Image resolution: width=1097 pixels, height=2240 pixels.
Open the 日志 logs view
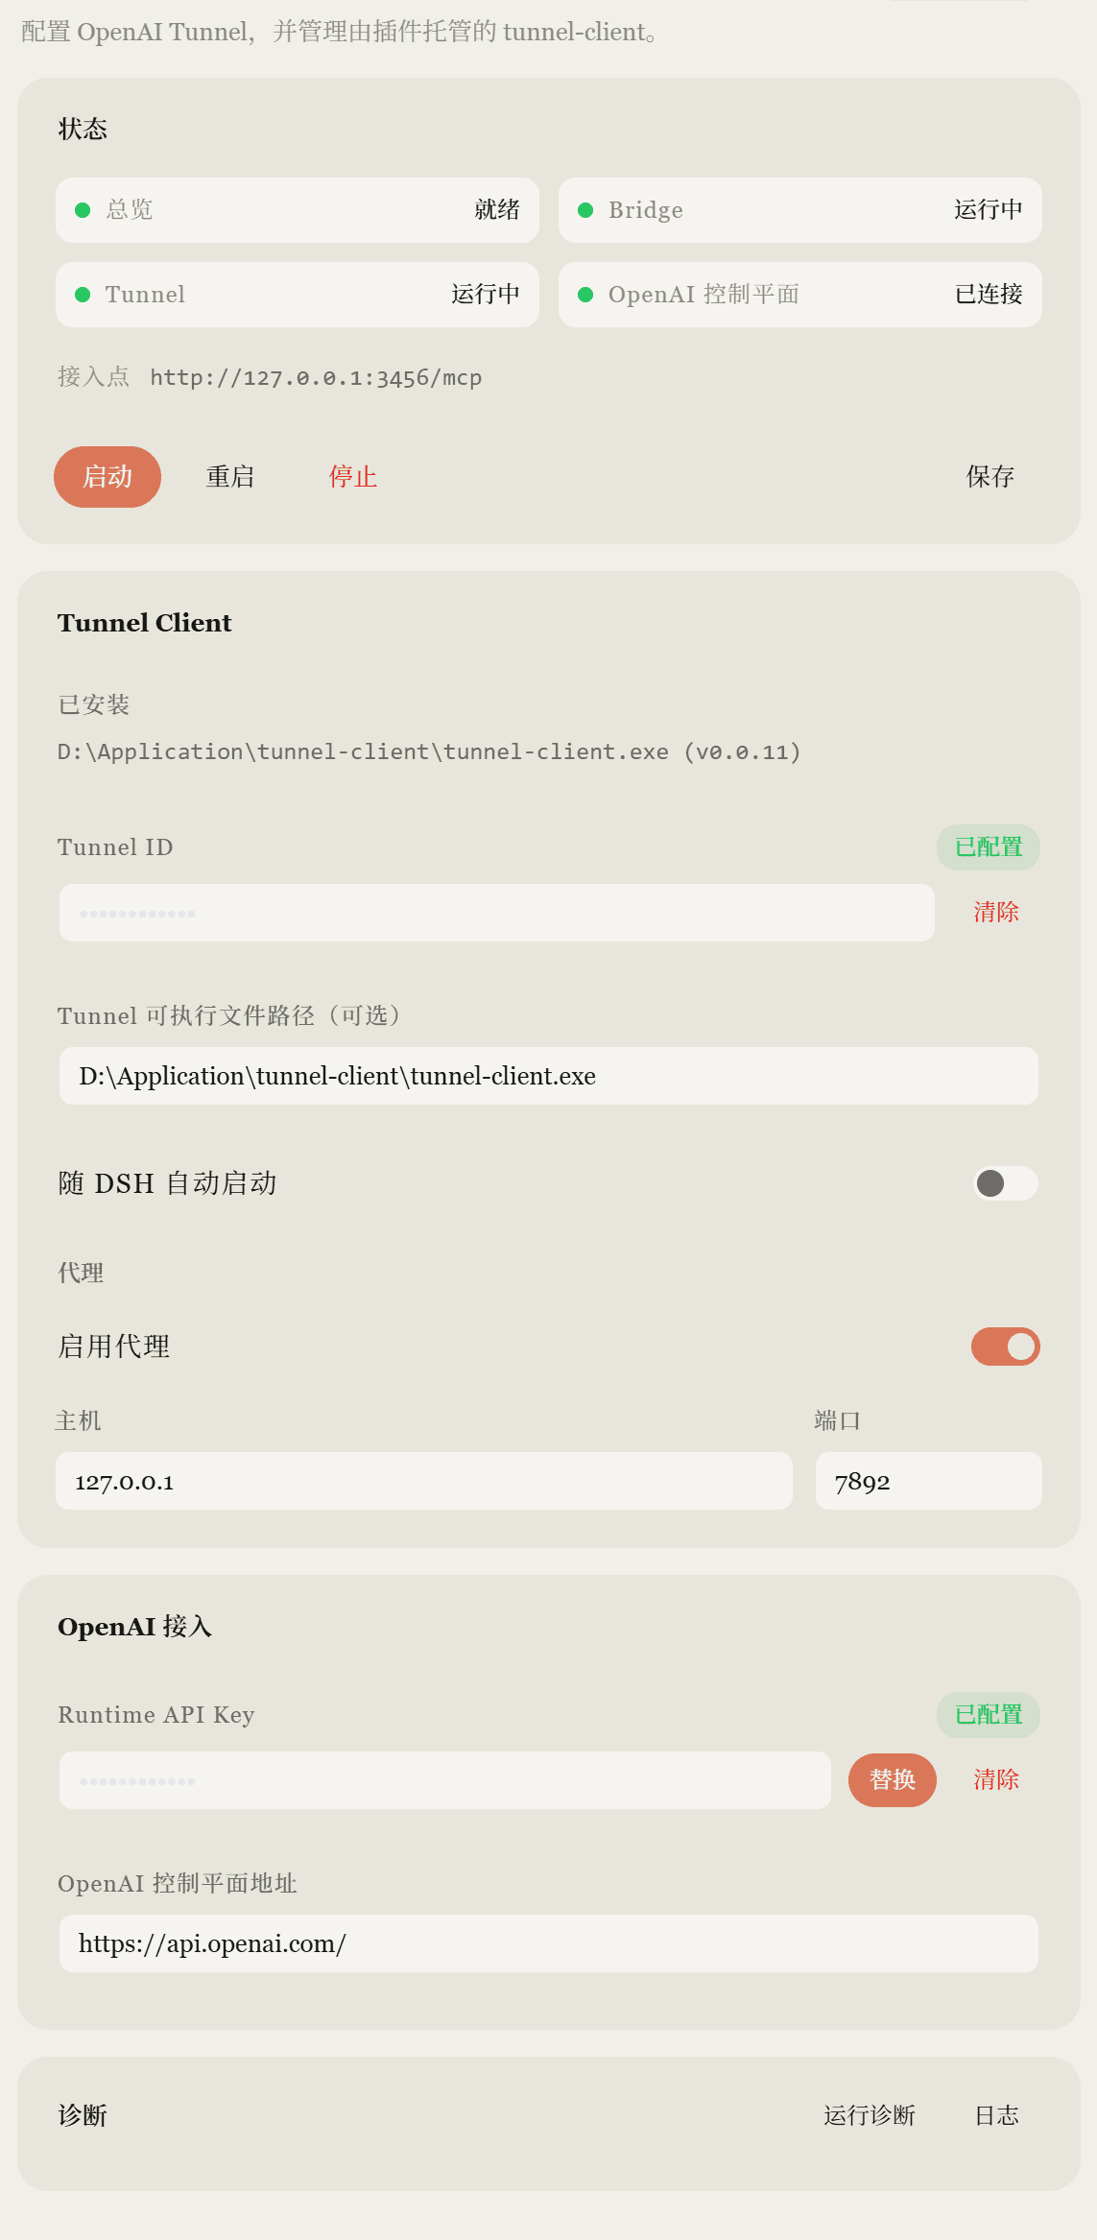(x=997, y=2116)
